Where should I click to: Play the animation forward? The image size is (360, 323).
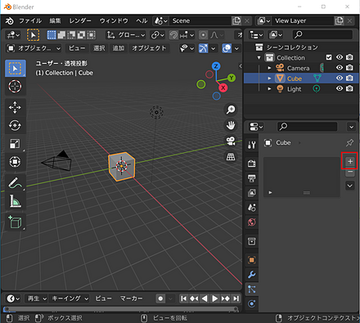tap(214, 298)
